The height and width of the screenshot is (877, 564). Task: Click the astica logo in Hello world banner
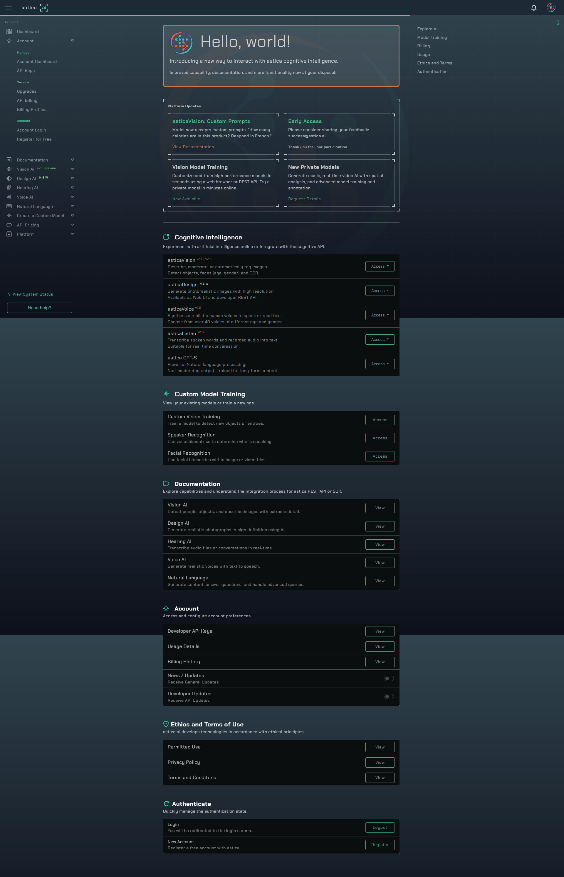(x=181, y=43)
